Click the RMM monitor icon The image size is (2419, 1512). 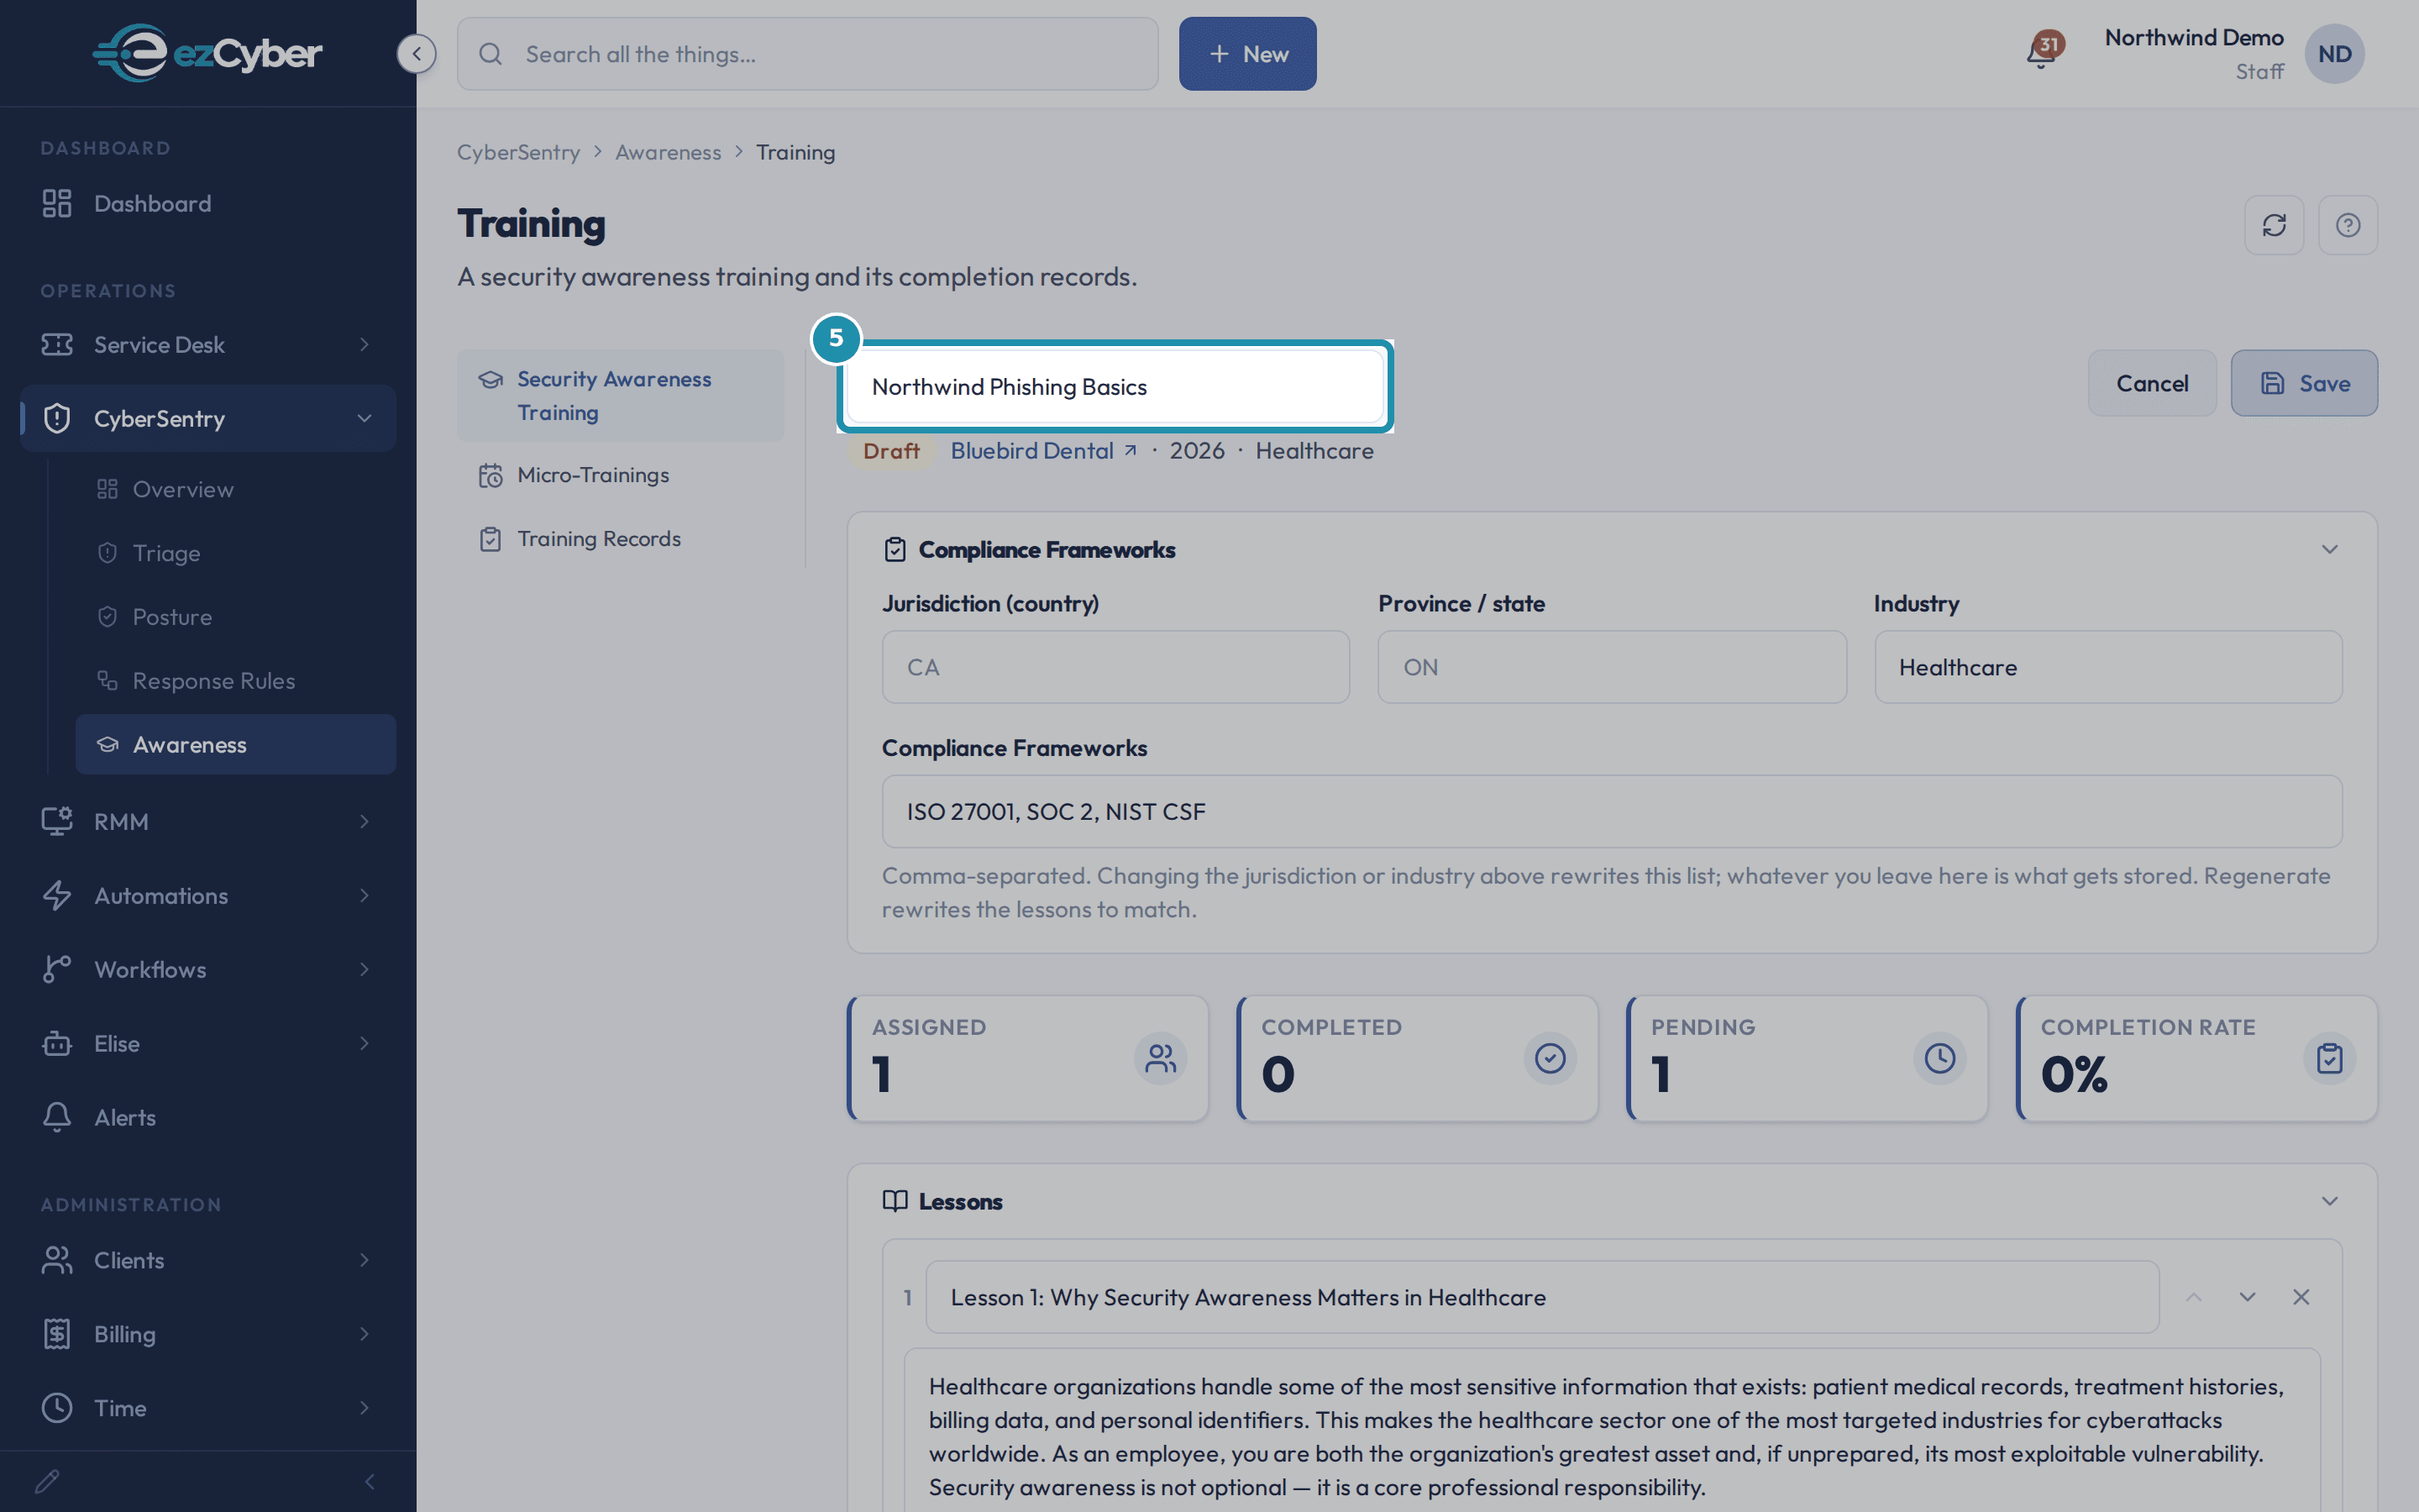[57, 821]
